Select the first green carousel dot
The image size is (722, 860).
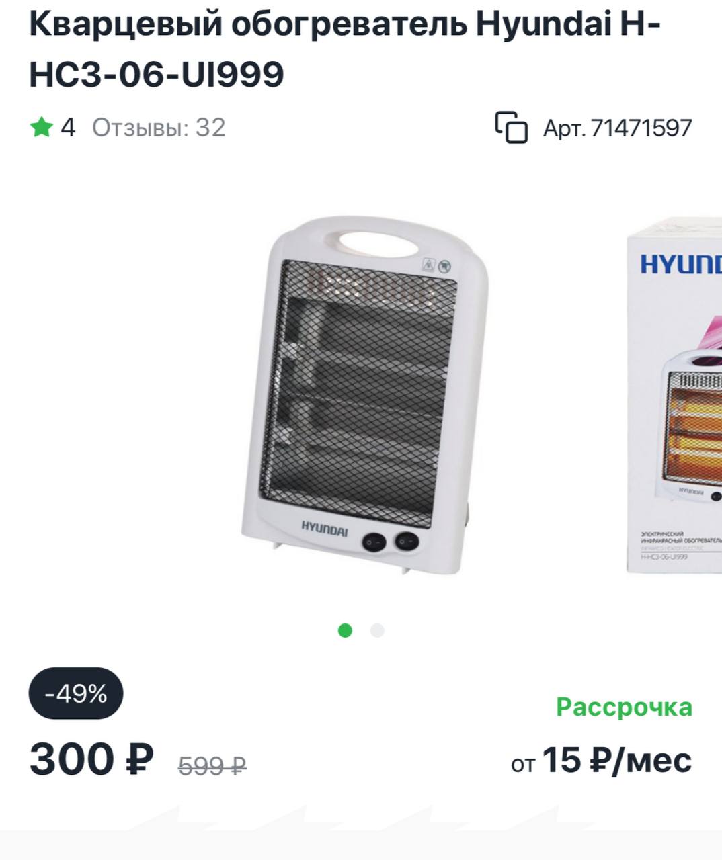click(x=345, y=630)
